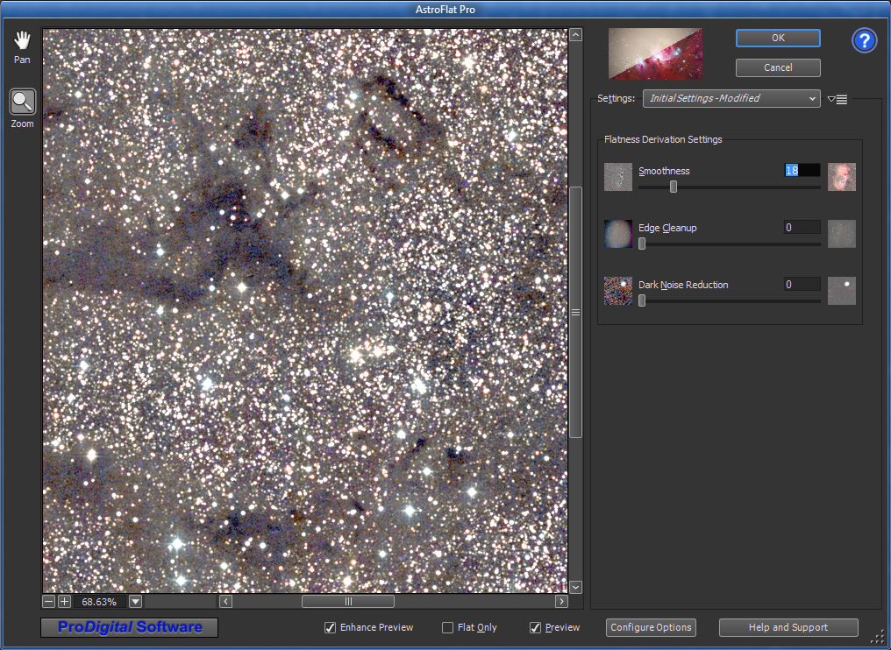Click the Dark Noise Reduction value field

click(802, 284)
